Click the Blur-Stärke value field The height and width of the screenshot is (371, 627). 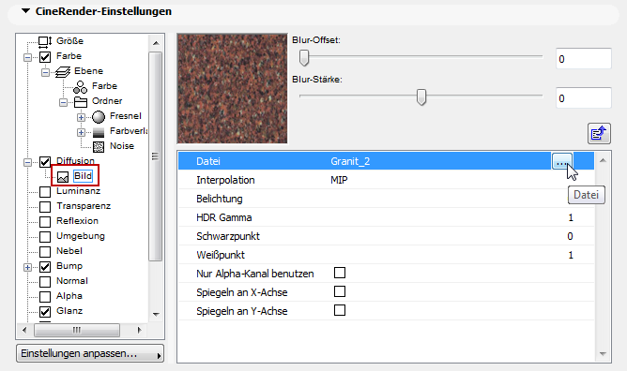(x=584, y=98)
